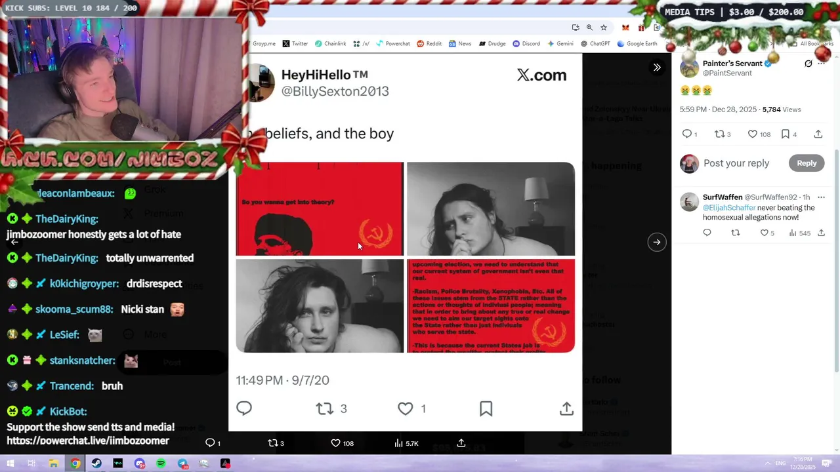
Task: Bookmark this page with the star icon
Action: tap(604, 28)
